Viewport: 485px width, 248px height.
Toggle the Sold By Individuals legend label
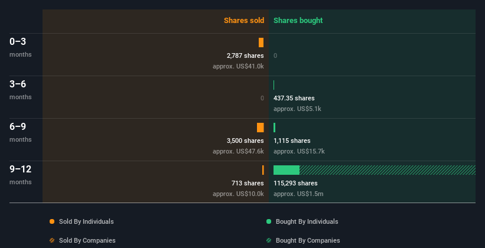pyautogui.click(x=86, y=221)
